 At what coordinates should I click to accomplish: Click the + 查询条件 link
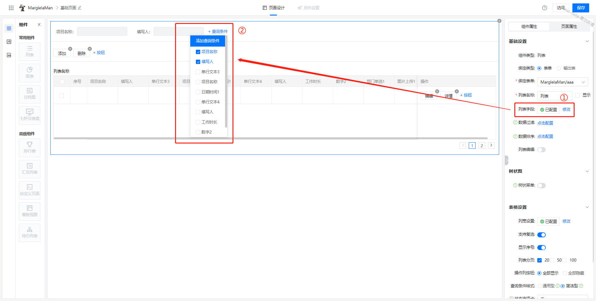(x=218, y=31)
